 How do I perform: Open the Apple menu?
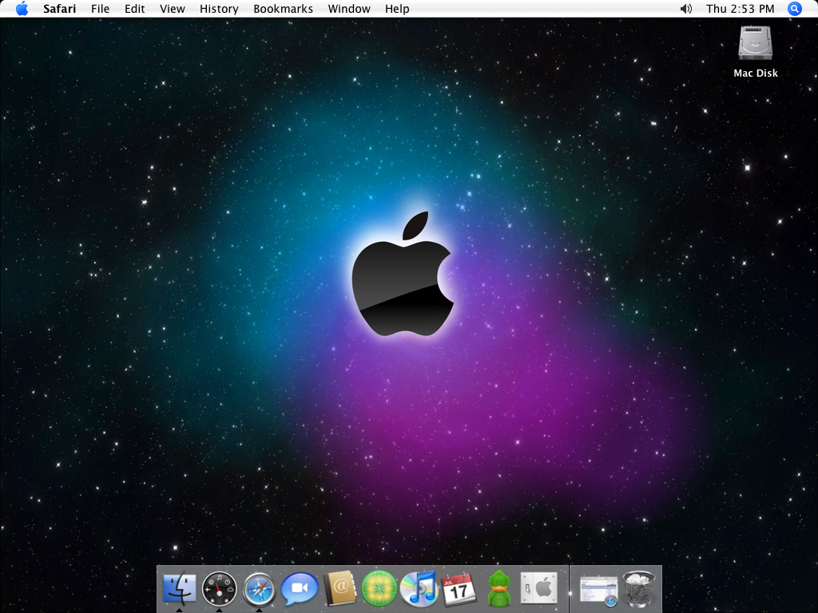point(22,9)
